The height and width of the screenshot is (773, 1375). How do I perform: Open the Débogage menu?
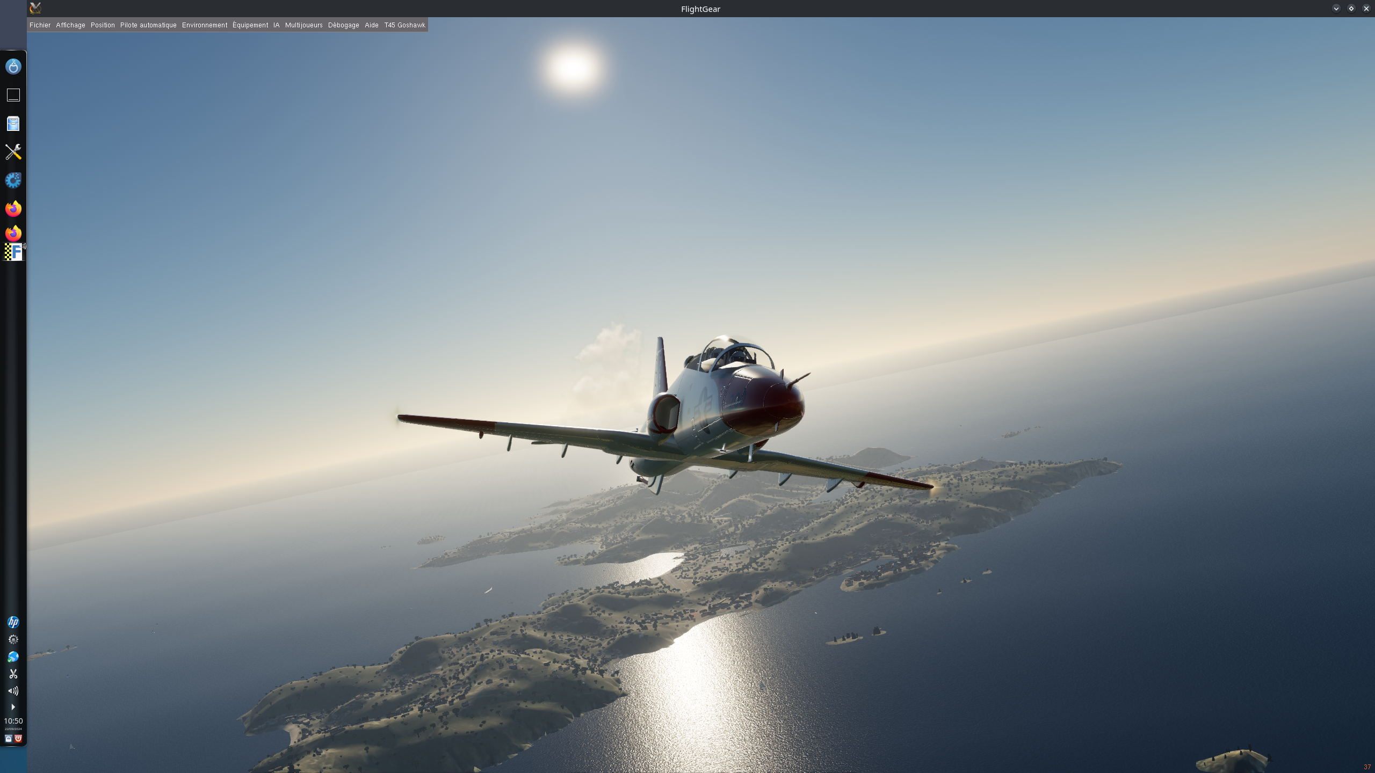343,25
